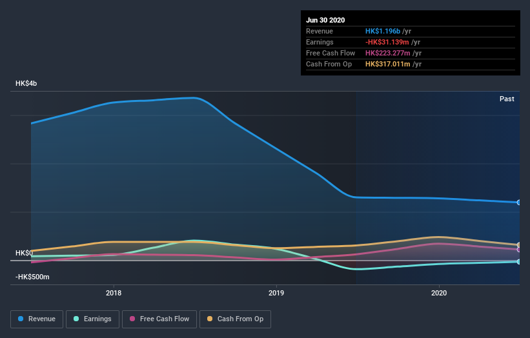Select the 2018 x-axis label
This screenshot has height=338, width=530.
114,293
